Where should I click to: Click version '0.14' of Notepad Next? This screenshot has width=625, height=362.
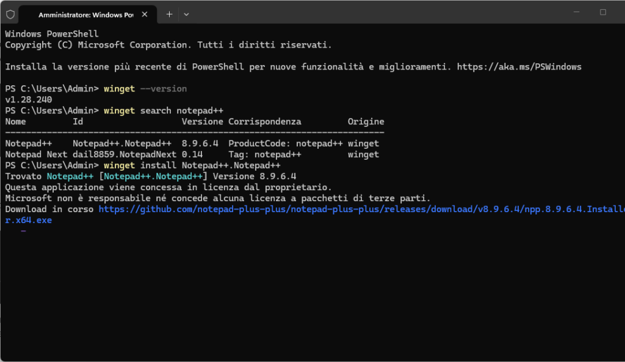(x=192, y=154)
